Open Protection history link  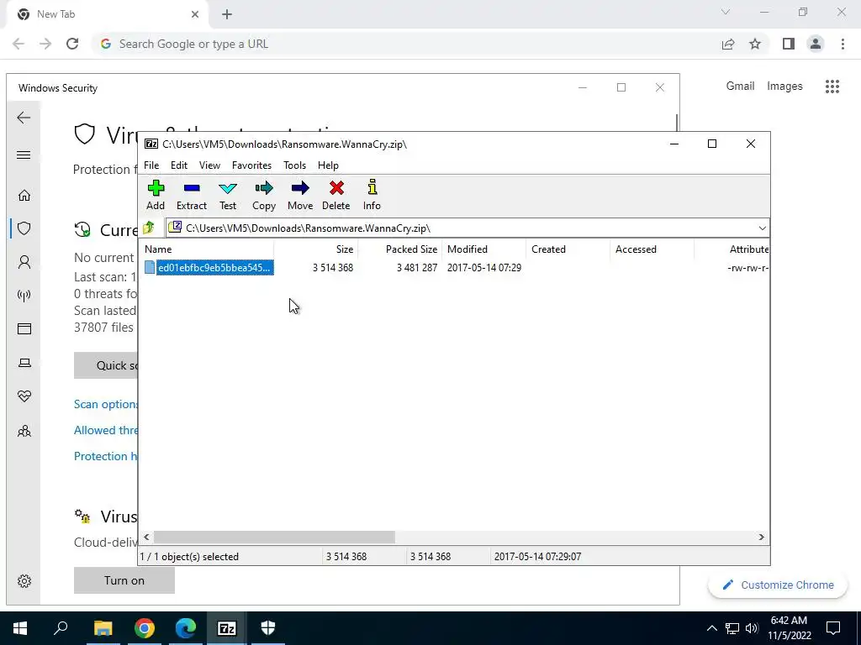(x=106, y=456)
